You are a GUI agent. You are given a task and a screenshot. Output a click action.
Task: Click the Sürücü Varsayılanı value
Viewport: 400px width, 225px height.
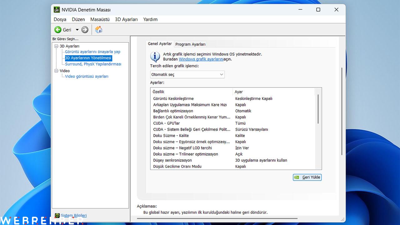click(x=252, y=129)
